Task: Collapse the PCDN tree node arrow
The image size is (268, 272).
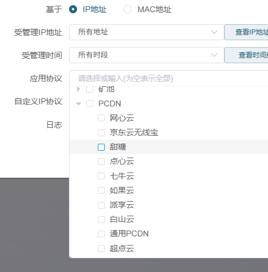Action: click(78, 104)
